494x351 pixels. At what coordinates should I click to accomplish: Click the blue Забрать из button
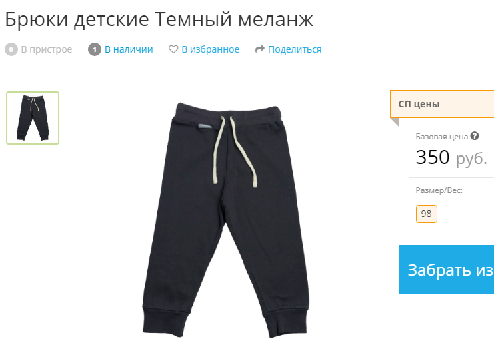446,270
